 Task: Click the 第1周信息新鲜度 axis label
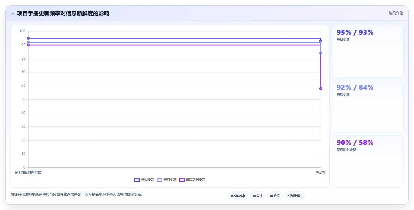pos(28,172)
